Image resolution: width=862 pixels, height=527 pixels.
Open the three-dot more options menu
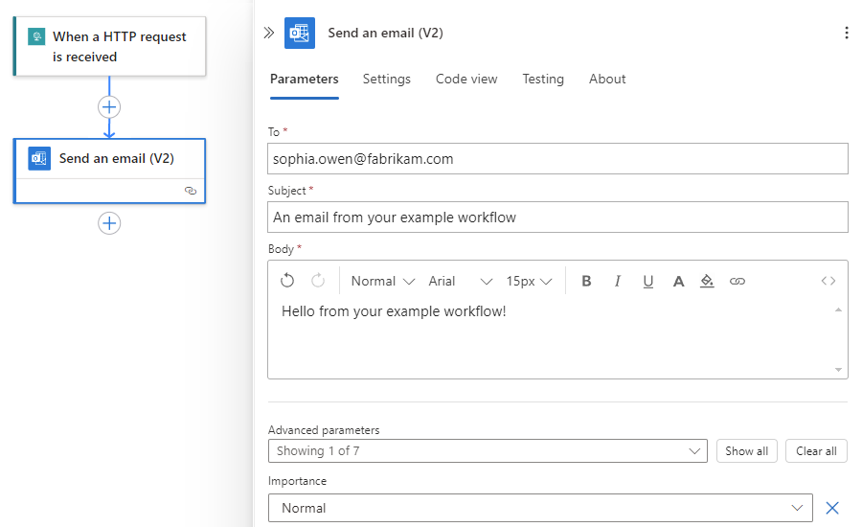pos(846,33)
